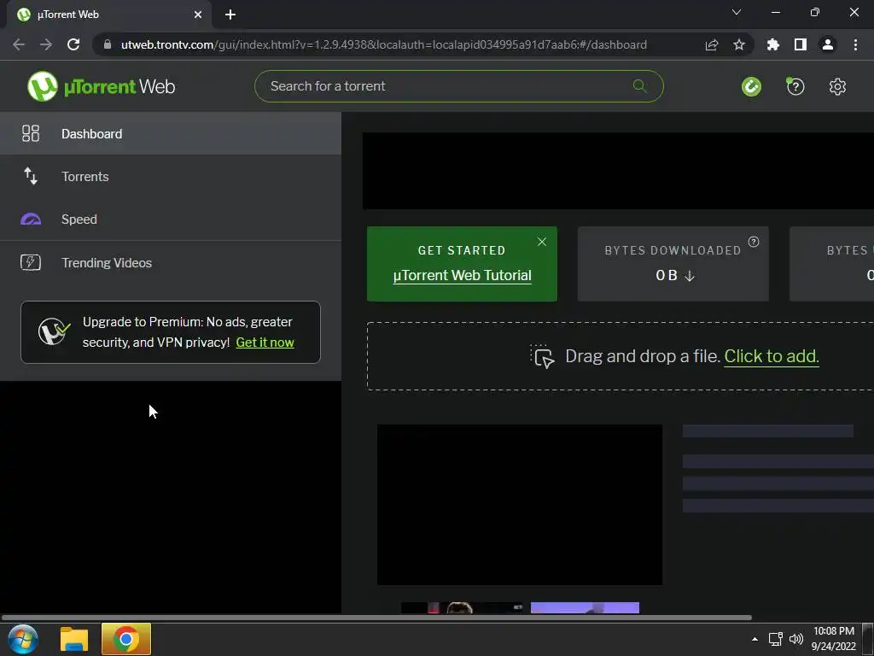This screenshot has width=874, height=656.
Task: Open Trending Videos in the sidebar
Action: pyautogui.click(x=171, y=263)
